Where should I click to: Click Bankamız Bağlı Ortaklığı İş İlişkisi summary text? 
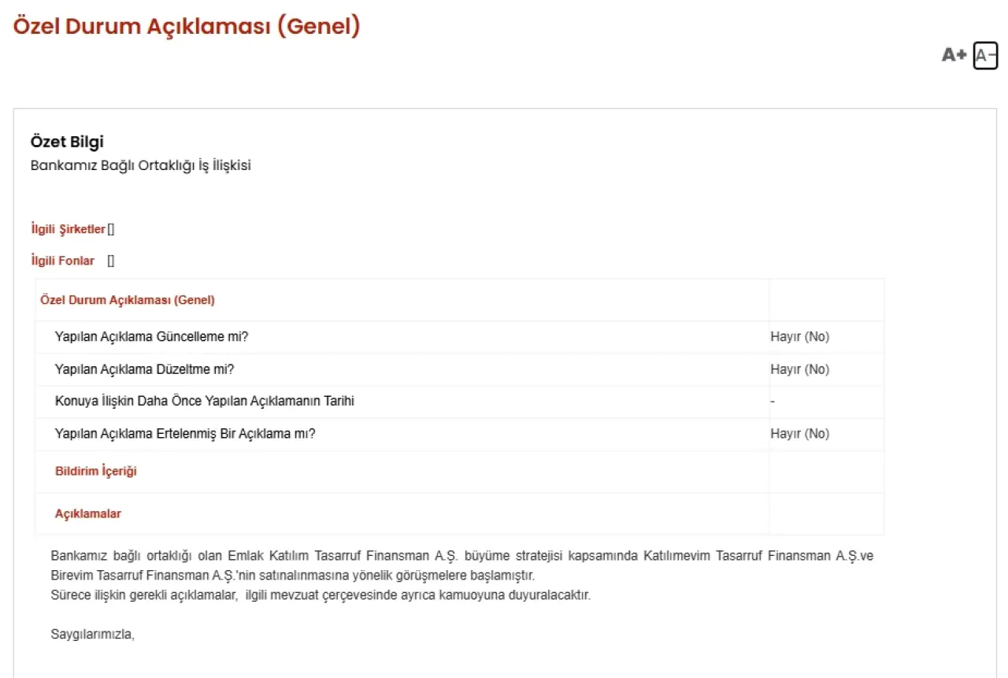pos(141,166)
